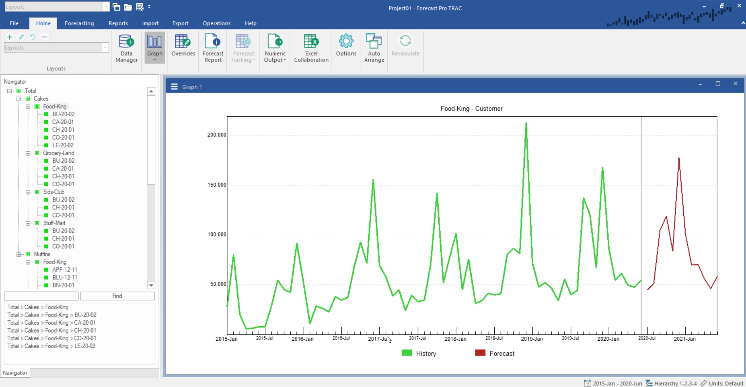Select APP-12-11 in the tree

click(65, 270)
